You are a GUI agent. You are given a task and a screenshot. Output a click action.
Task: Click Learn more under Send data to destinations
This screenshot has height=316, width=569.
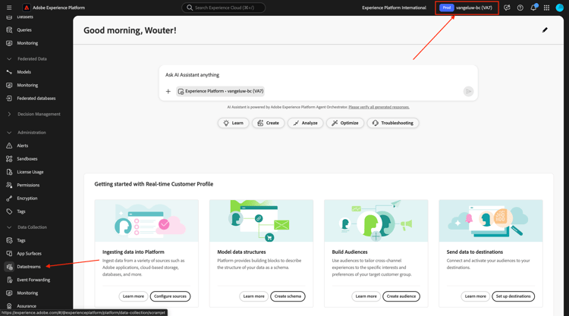(x=476, y=296)
